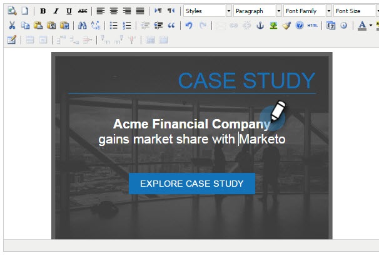Open the Font Family dropdown
The image size is (379, 255).
[308, 11]
